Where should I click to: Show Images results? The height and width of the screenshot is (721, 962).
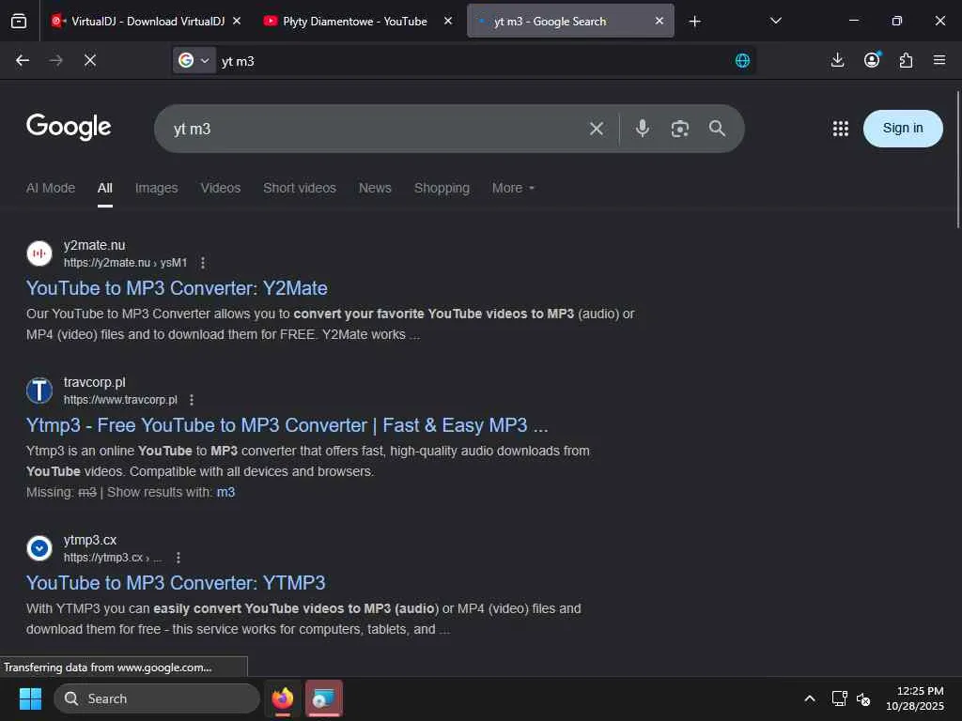[x=157, y=188]
